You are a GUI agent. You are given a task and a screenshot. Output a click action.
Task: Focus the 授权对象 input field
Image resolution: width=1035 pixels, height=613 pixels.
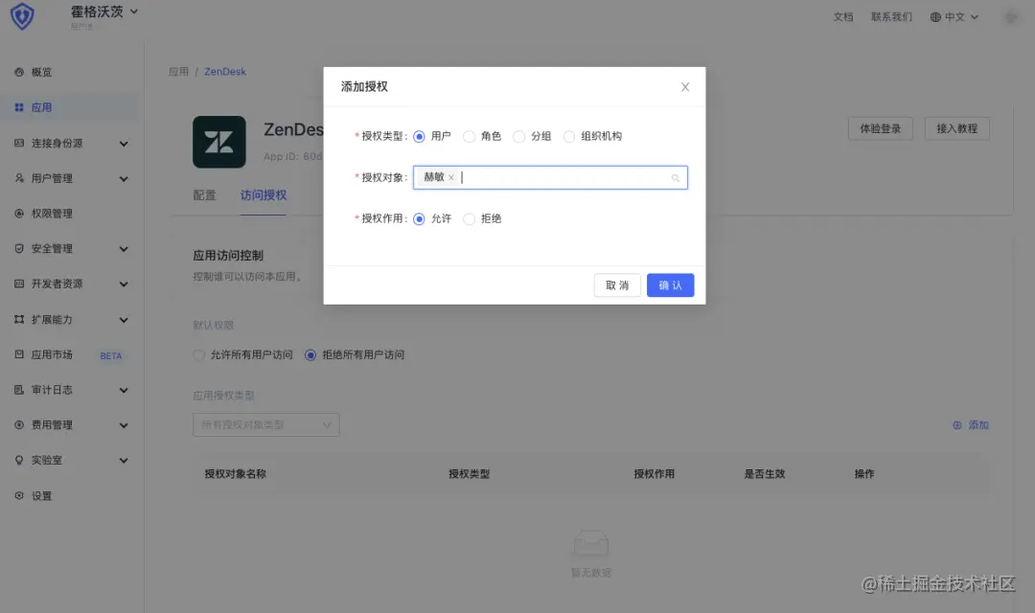(x=550, y=177)
